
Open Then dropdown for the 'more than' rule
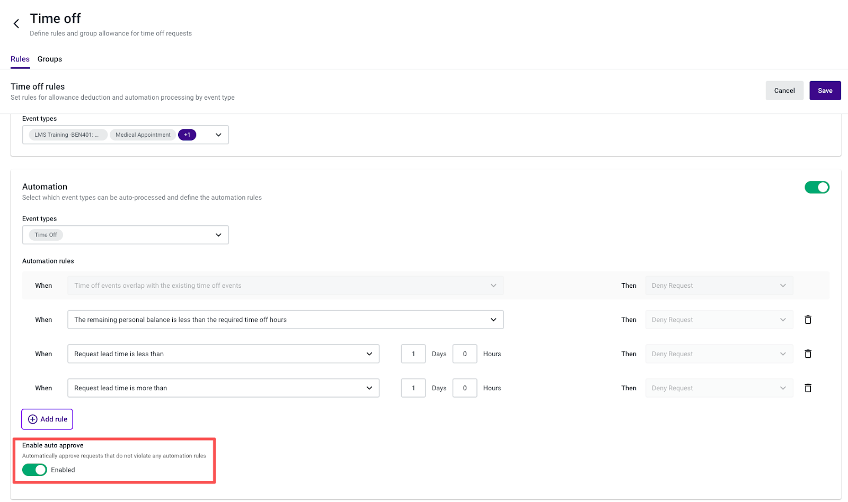(719, 388)
